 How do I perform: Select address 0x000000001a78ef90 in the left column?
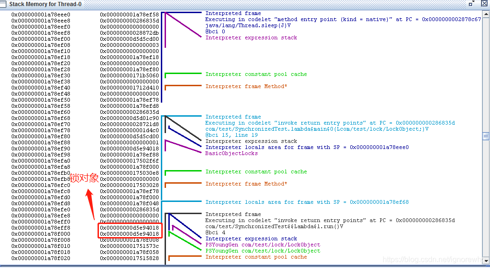[41, 149]
